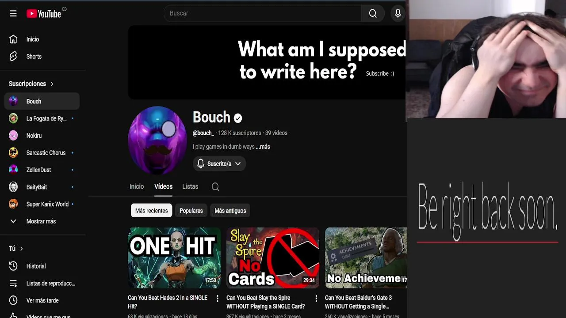Click the Listas de reproducción icon
Viewport: 566px width, 318px height.
(x=13, y=283)
